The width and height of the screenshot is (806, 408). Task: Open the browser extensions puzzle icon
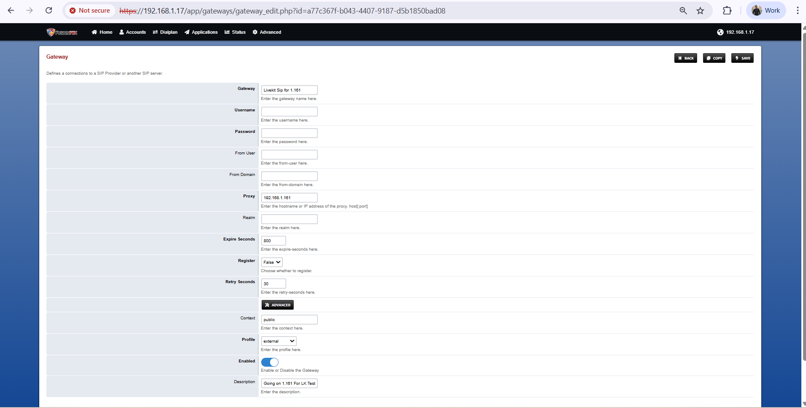[727, 11]
